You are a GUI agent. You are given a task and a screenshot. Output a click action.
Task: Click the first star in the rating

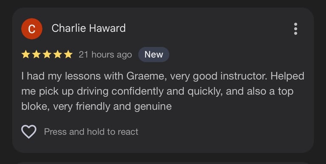pos(25,54)
